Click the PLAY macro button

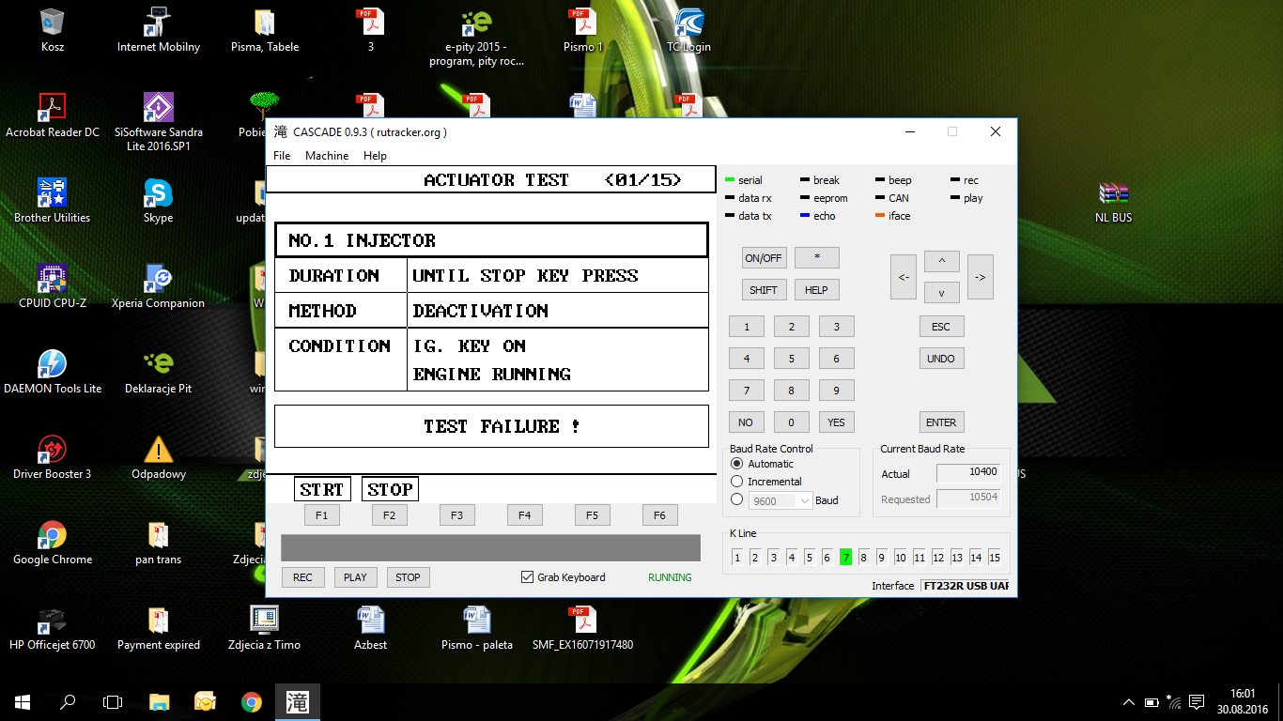click(x=355, y=577)
